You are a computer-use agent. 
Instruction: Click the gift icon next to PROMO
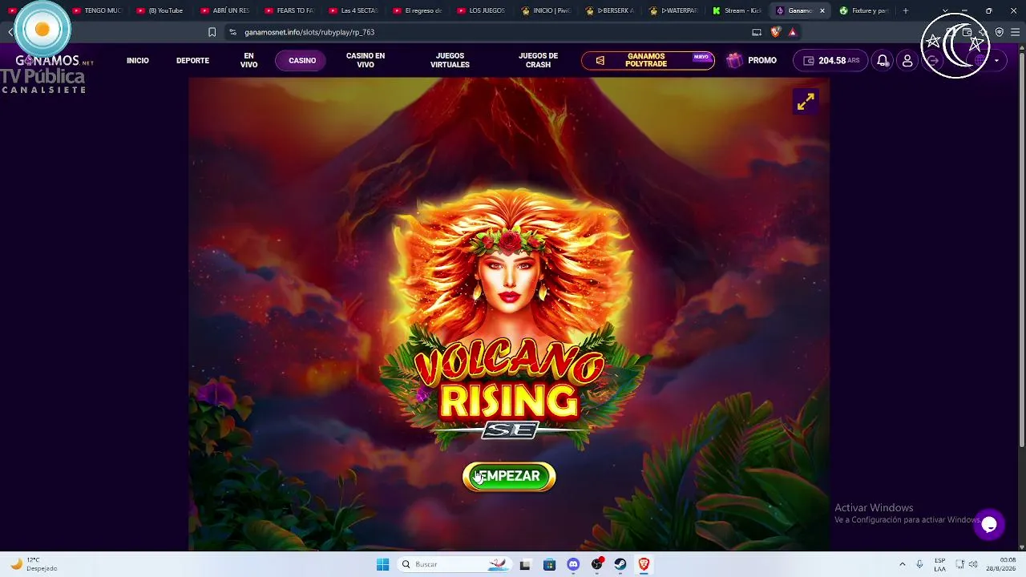(734, 60)
